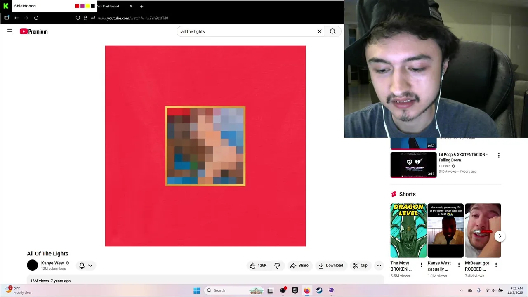Dislike the video with thumbs down
Image resolution: width=528 pixels, height=297 pixels.
[x=277, y=266]
